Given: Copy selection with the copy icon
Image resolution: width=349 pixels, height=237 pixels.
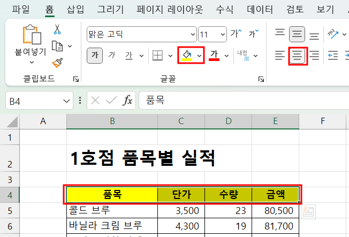Looking at the screenshot, I should tap(57, 46).
